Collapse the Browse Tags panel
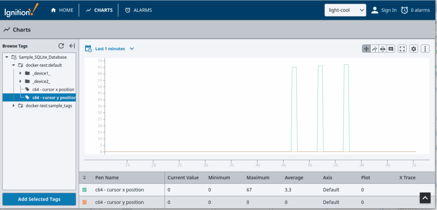Viewport: 437px width, 210px height. tap(72, 46)
